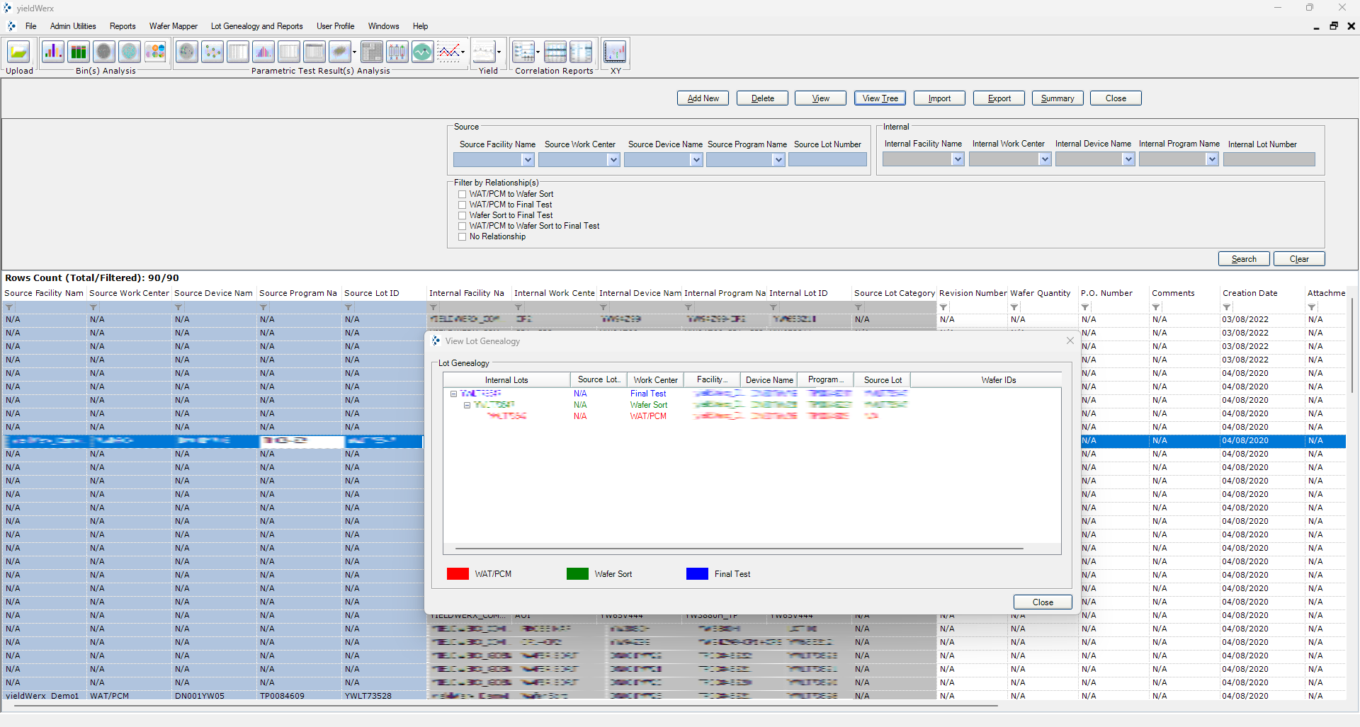Viewport: 1360px width, 727px height.
Task: Click the red-blue trend line chart icon
Action: 448,52
